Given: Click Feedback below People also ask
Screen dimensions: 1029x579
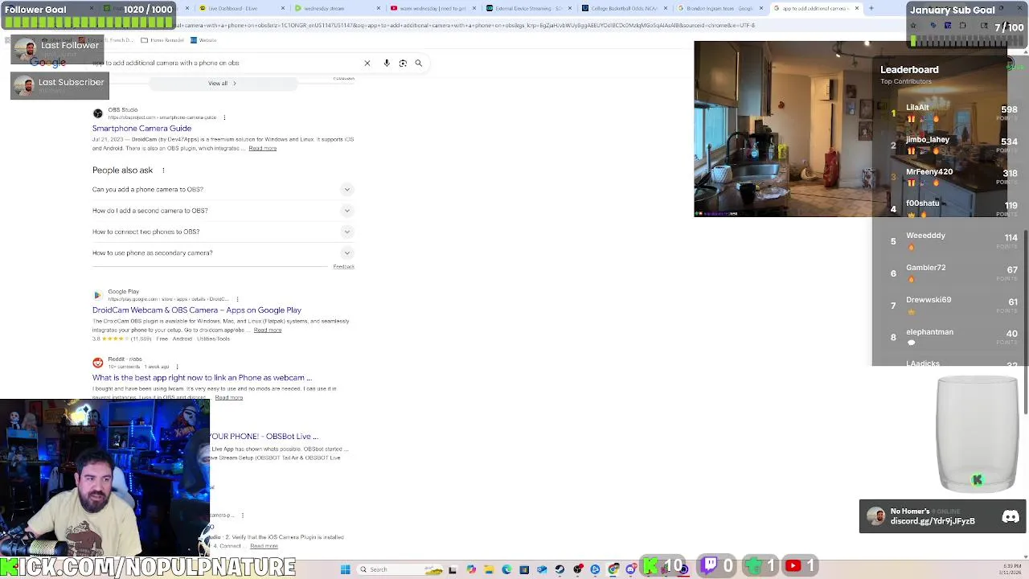Looking at the screenshot, I should click(x=343, y=266).
